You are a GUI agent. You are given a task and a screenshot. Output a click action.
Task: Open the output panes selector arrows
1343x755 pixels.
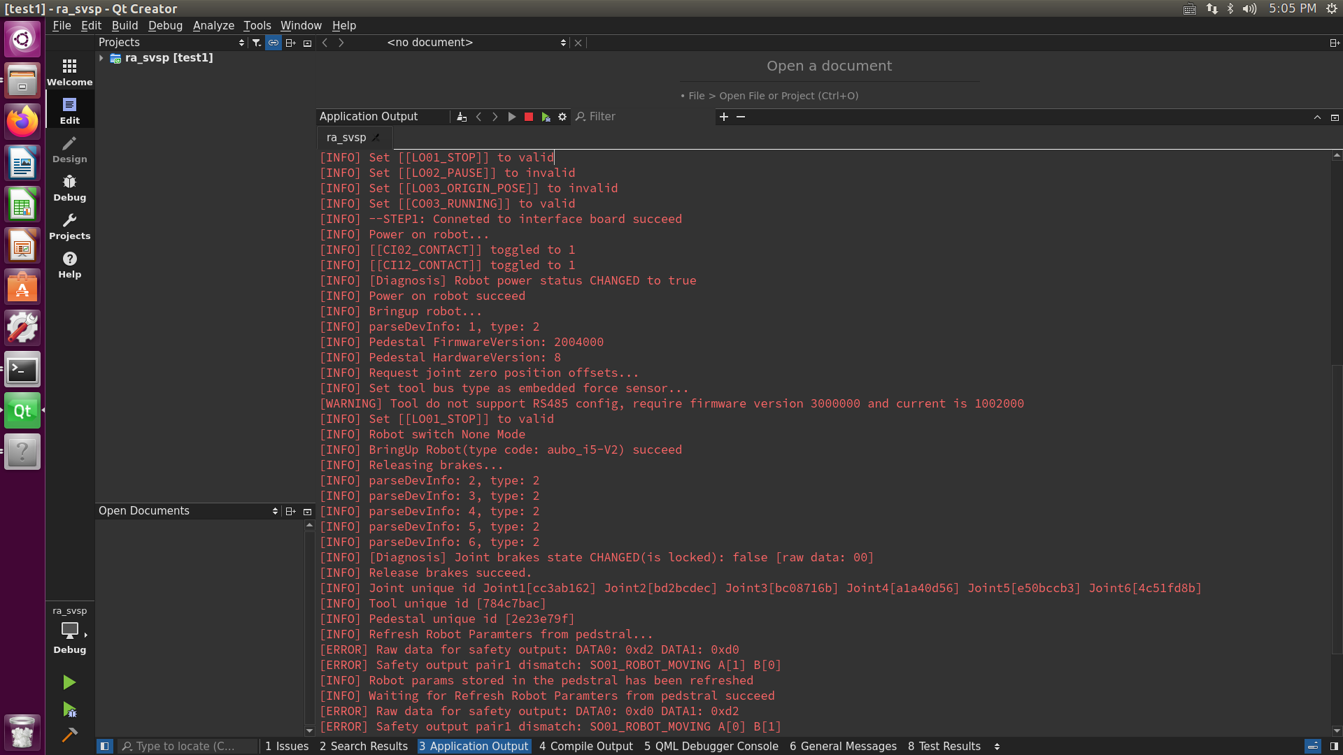tap(997, 746)
